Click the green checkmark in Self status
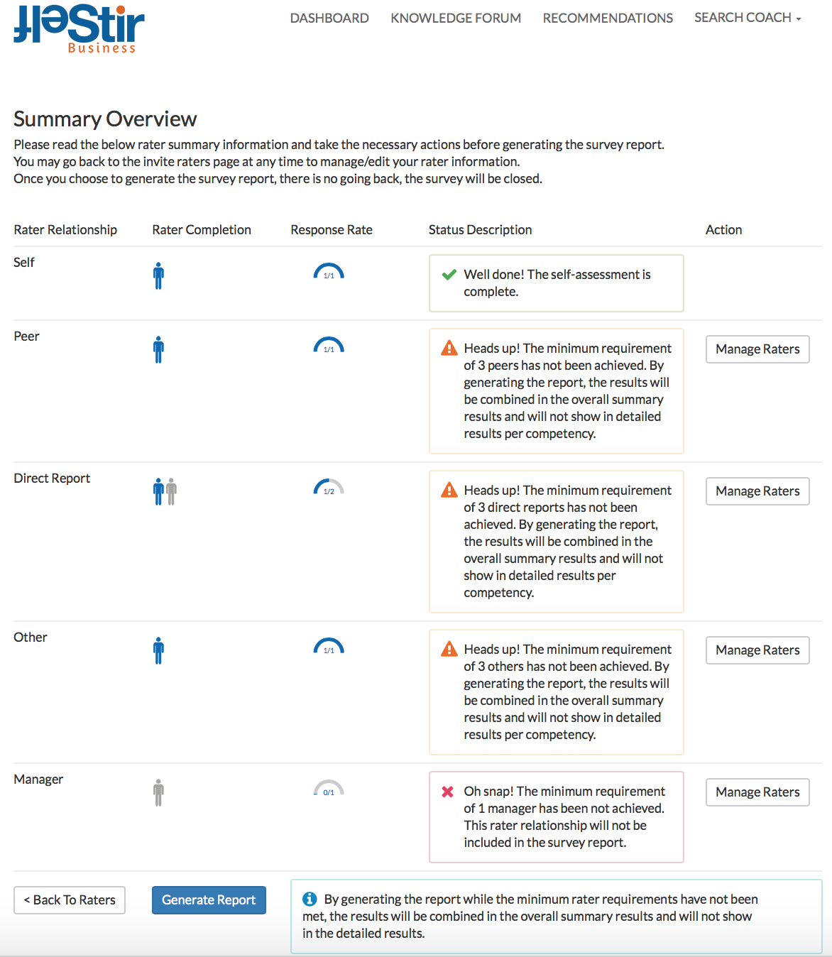This screenshot has height=957, width=832. pyautogui.click(x=449, y=275)
